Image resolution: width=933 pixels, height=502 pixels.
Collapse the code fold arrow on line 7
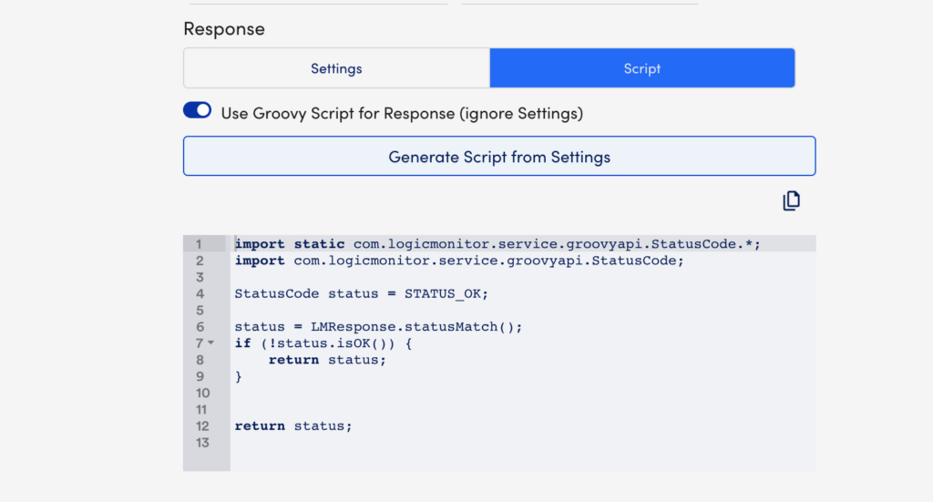[211, 343]
